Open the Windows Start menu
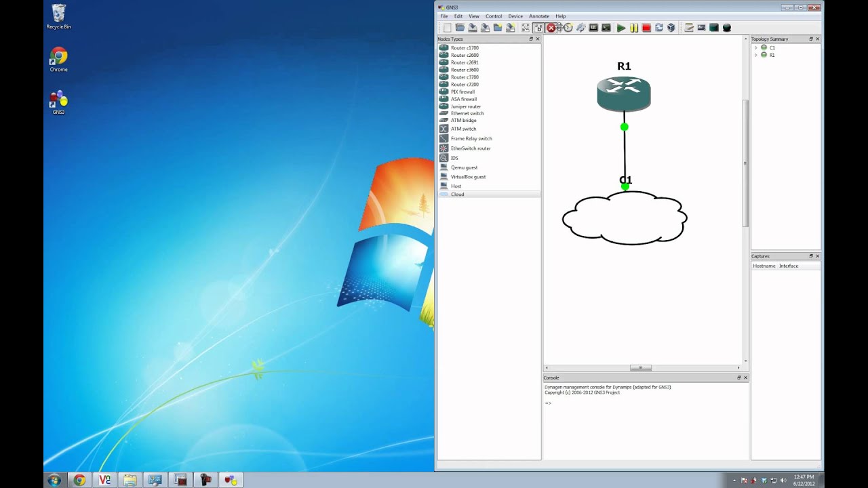Image resolution: width=868 pixels, height=488 pixels. 54,480
